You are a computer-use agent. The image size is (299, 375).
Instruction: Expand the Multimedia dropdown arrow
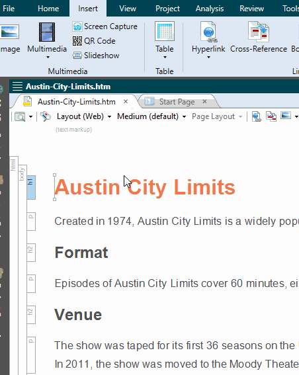(x=48, y=57)
